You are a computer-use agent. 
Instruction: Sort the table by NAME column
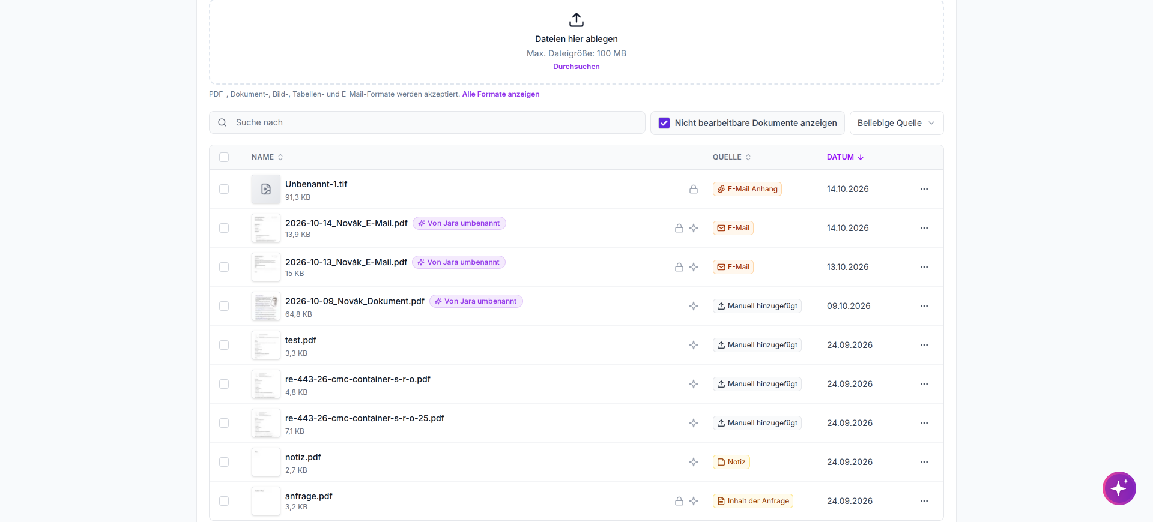coord(267,157)
